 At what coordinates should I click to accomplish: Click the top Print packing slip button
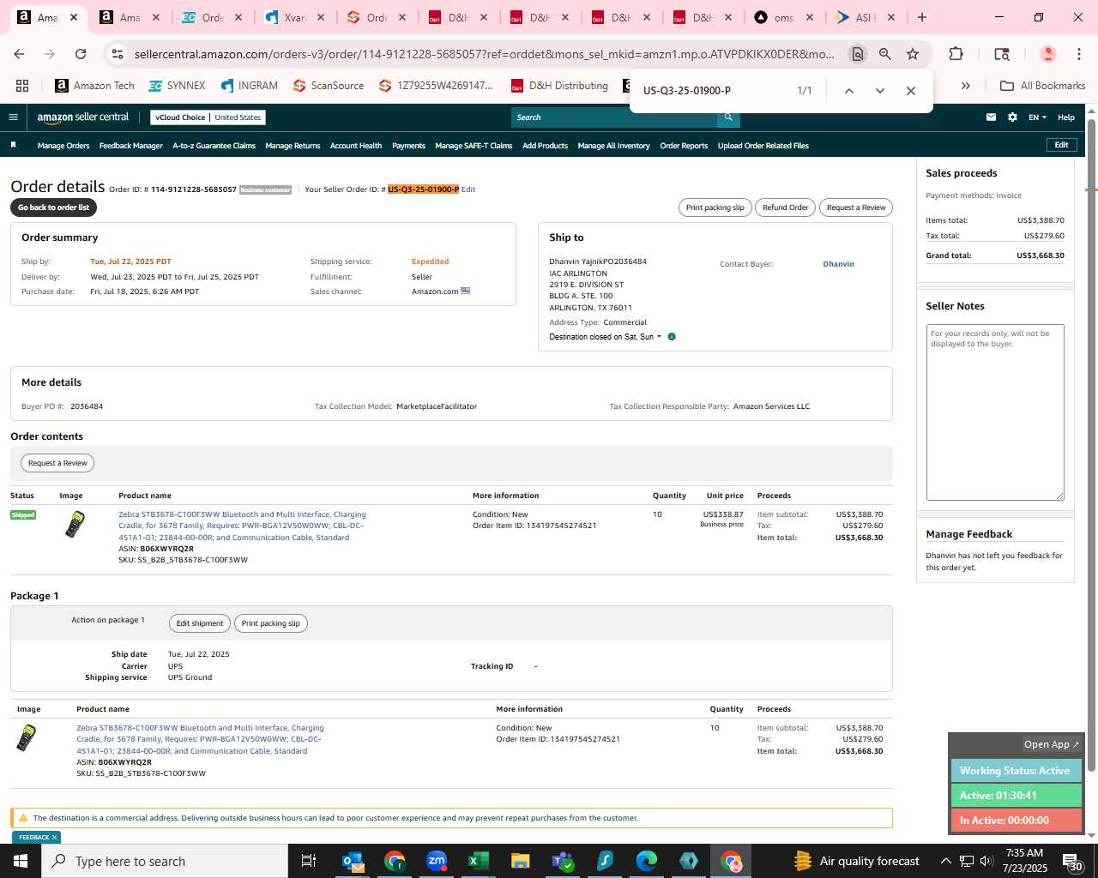pos(715,207)
